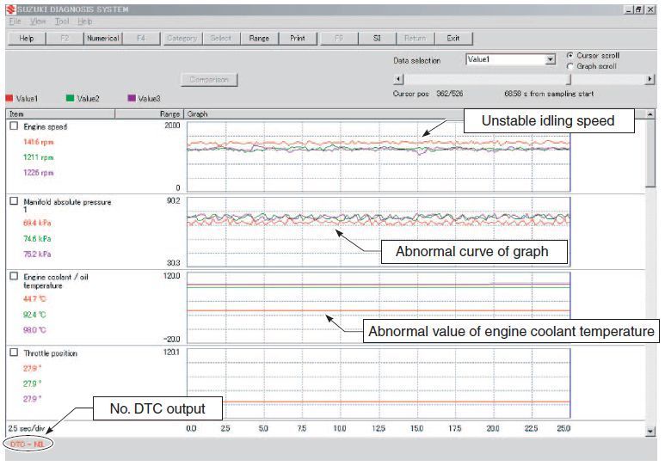Click the 74.6 kPa pressure value

37,239
